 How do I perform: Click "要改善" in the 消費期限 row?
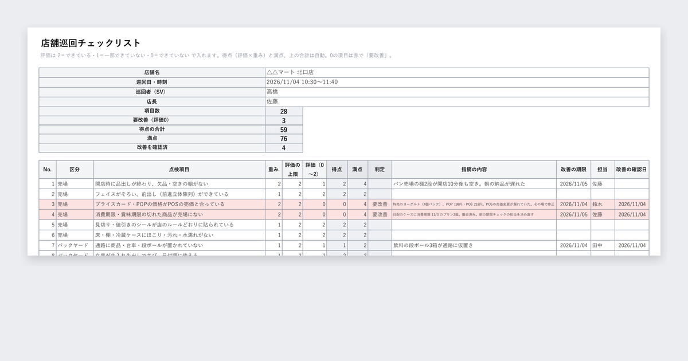(x=380, y=214)
